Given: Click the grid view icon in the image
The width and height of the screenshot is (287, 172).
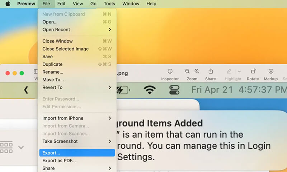Looking at the screenshot, I should 6,147.
